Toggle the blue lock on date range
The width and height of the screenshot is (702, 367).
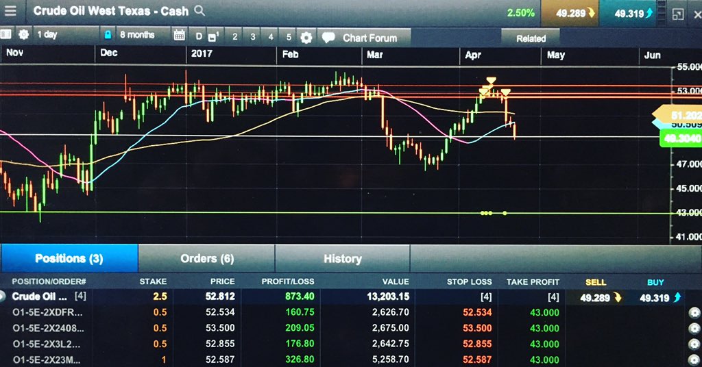click(x=108, y=35)
